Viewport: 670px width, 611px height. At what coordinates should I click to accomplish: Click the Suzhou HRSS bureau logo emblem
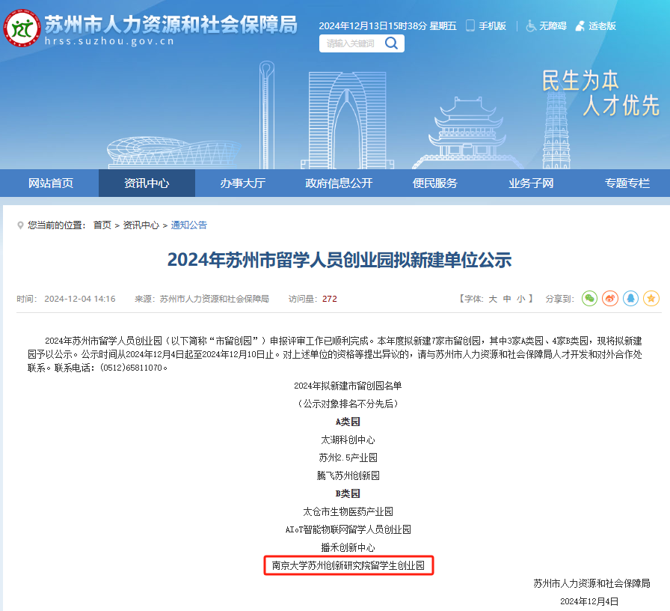point(22,28)
